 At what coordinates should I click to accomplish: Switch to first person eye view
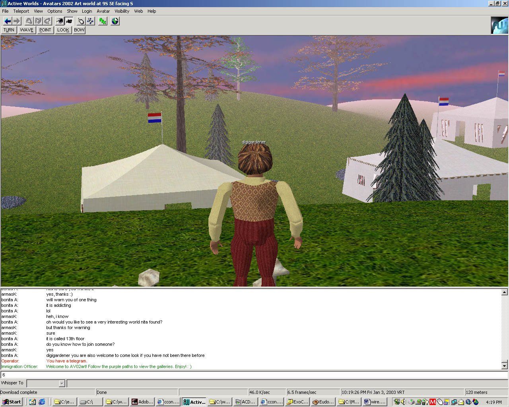click(x=60, y=21)
